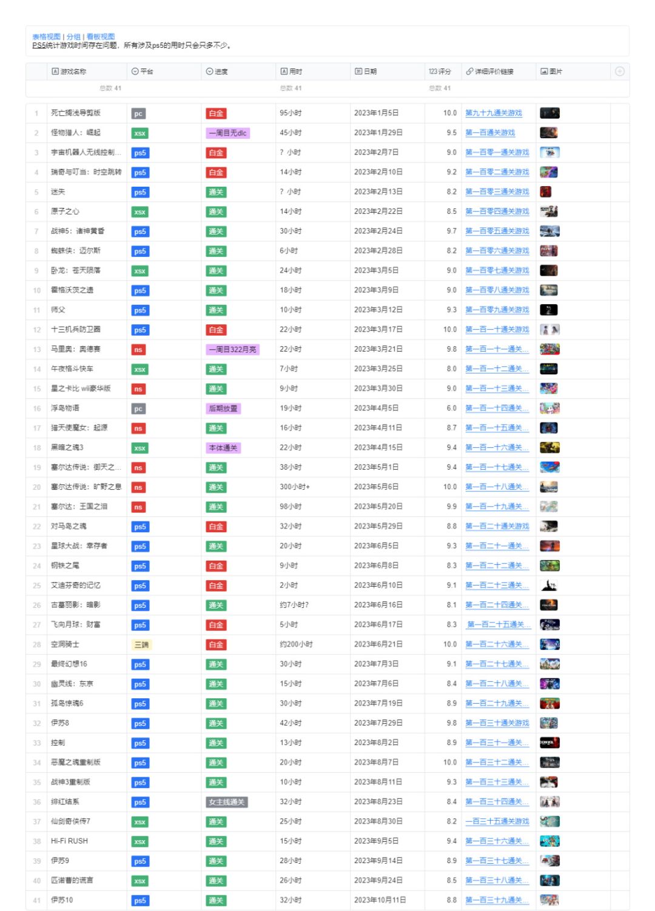Click the text-type icon of 游戏名称 column
Image resolution: width=655 pixels, height=911 pixels.
coord(55,72)
